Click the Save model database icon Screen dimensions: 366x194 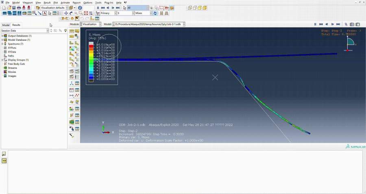(13, 8)
